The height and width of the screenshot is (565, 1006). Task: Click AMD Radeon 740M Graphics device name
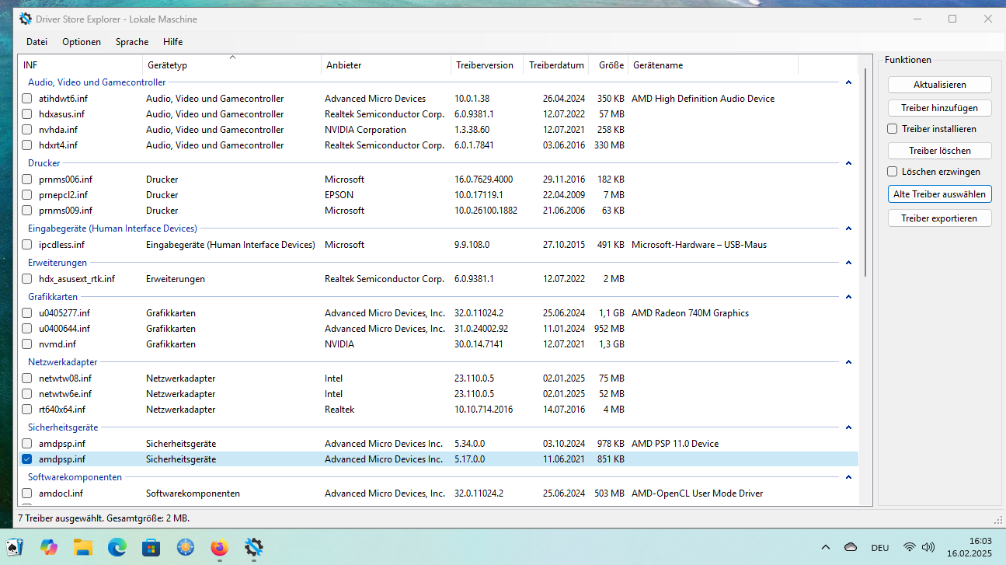(690, 313)
